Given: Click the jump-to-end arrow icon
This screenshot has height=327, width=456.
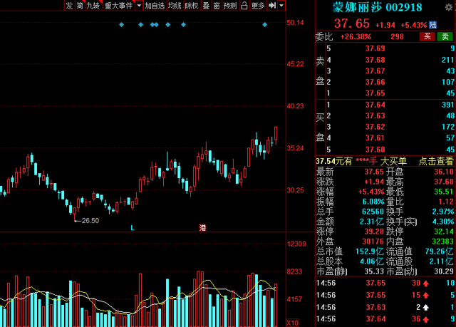Looking at the screenshot, I should point(272,5).
